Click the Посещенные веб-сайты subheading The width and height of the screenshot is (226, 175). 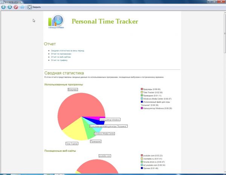(x=60, y=151)
